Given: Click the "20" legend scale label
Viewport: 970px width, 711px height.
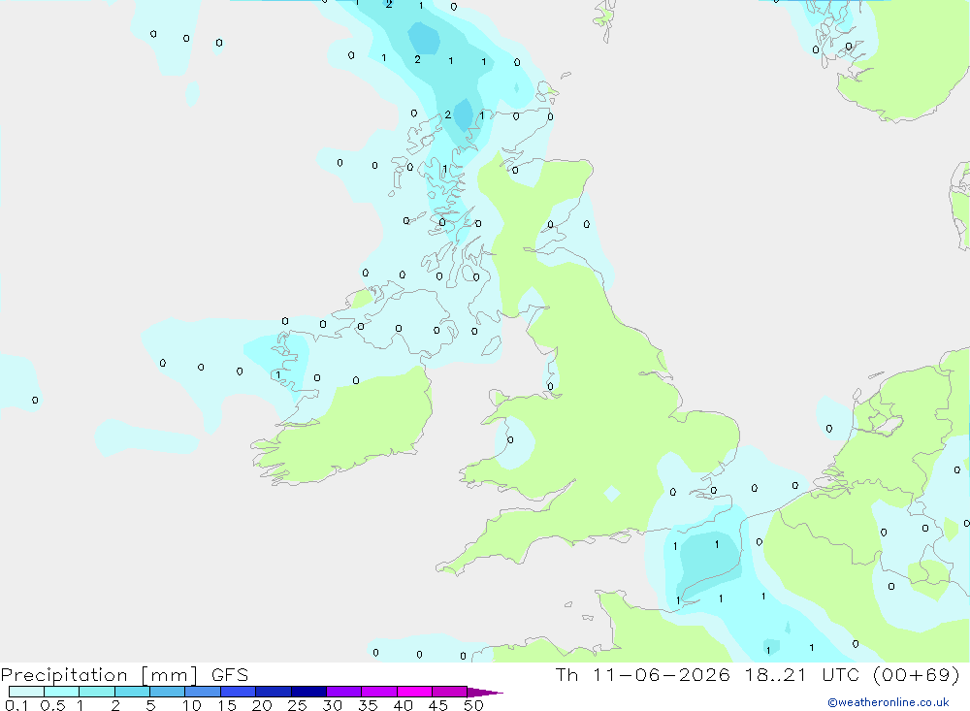Looking at the screenshot, I should click(x=262, y=705).
